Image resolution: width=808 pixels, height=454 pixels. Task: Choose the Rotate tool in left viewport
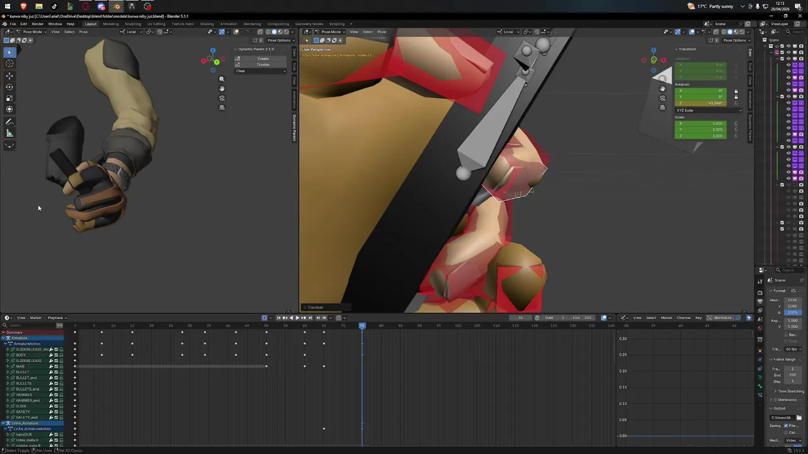point(9,87)
